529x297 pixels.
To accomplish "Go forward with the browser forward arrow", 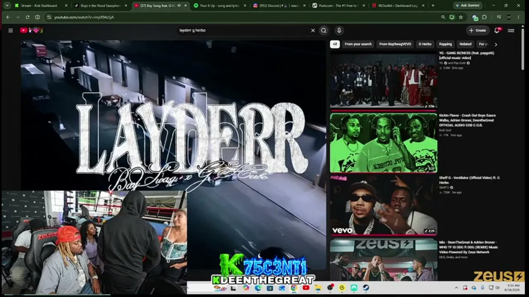I will pos(18,17).
